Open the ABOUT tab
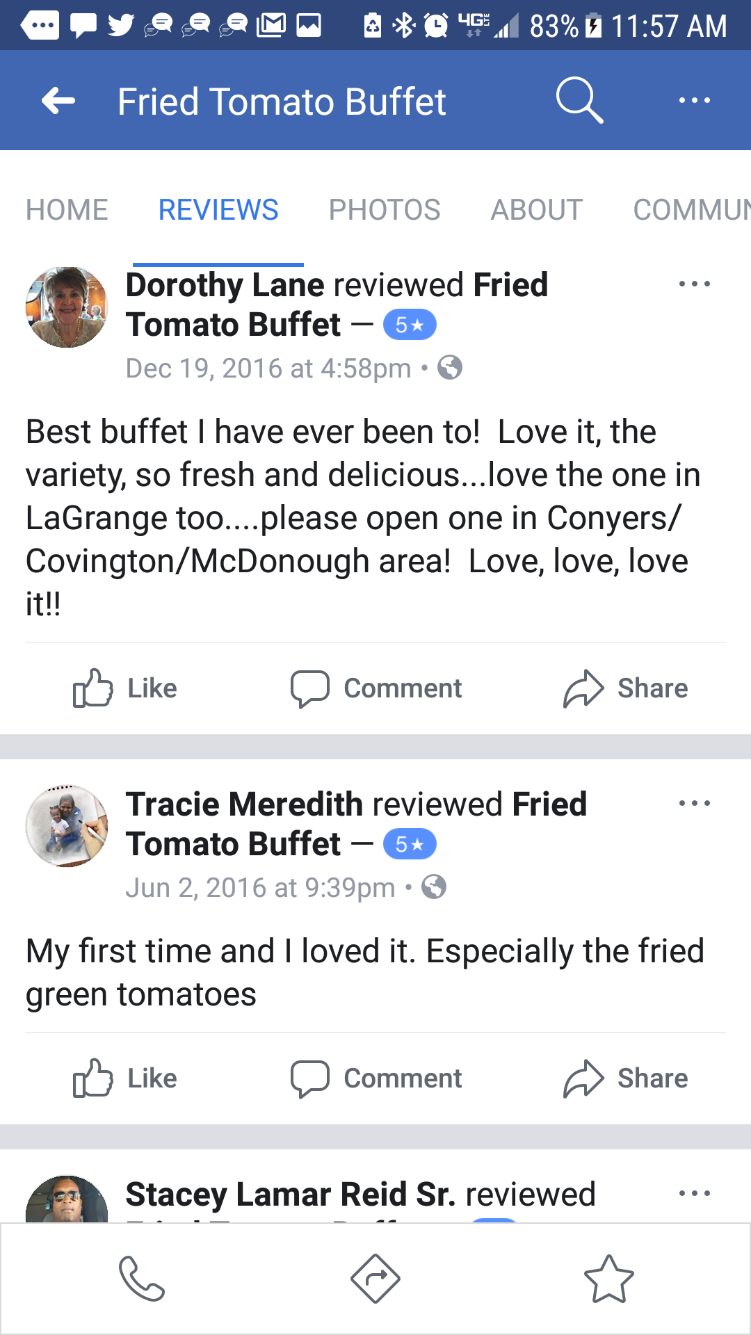The height and width of the screenshot is (1335, 751). tap(536, 209)
